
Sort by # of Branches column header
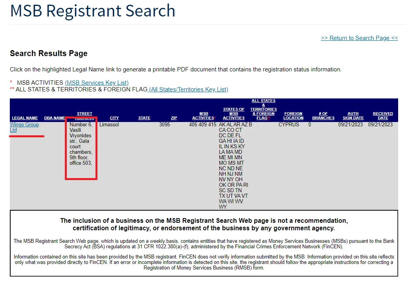(323, 116)
